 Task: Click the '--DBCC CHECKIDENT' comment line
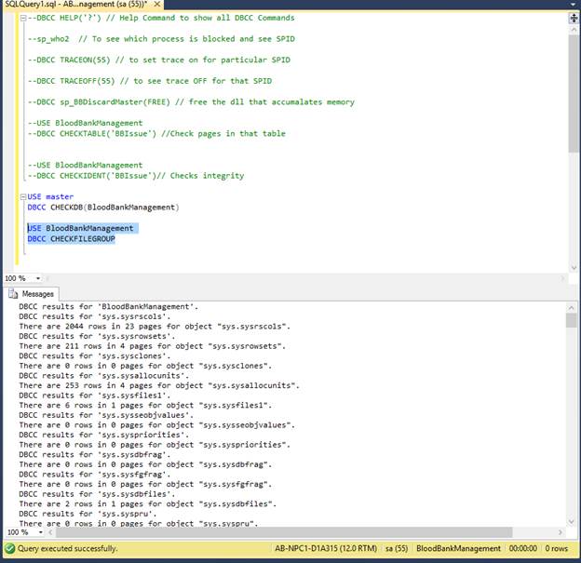(x=136, y=176)
